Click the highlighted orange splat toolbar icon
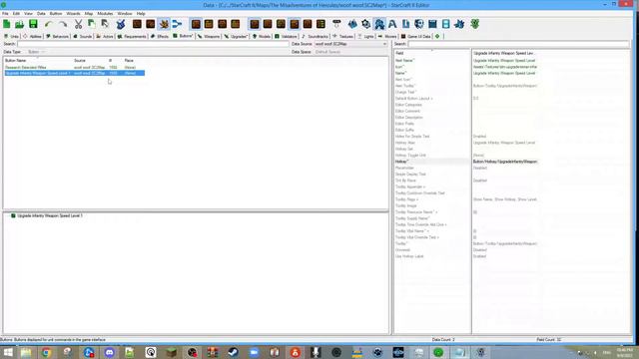Image resolution: width=639 pixels, height=359 pixels. pyautogui.click(x=164, y=24)
